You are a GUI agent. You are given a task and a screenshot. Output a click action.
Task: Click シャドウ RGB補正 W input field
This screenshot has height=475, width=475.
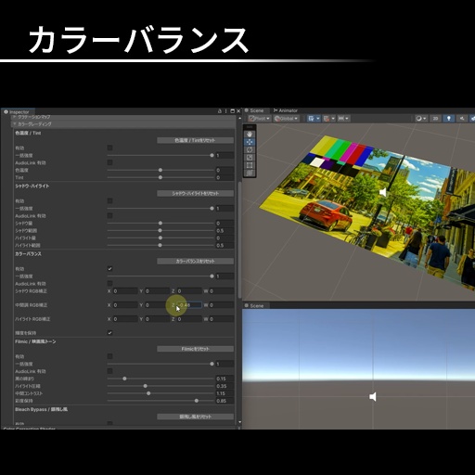pos(221,291)
